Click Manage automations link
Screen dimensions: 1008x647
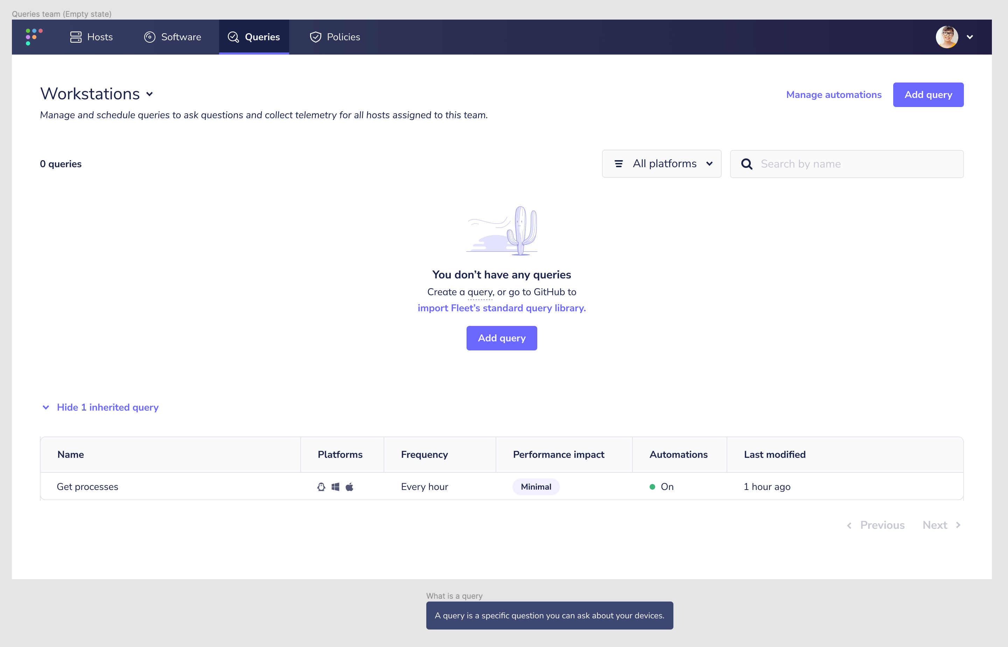[834, 94]
